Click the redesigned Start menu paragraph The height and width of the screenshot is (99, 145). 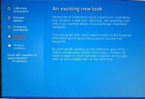(x=92, y=38)
